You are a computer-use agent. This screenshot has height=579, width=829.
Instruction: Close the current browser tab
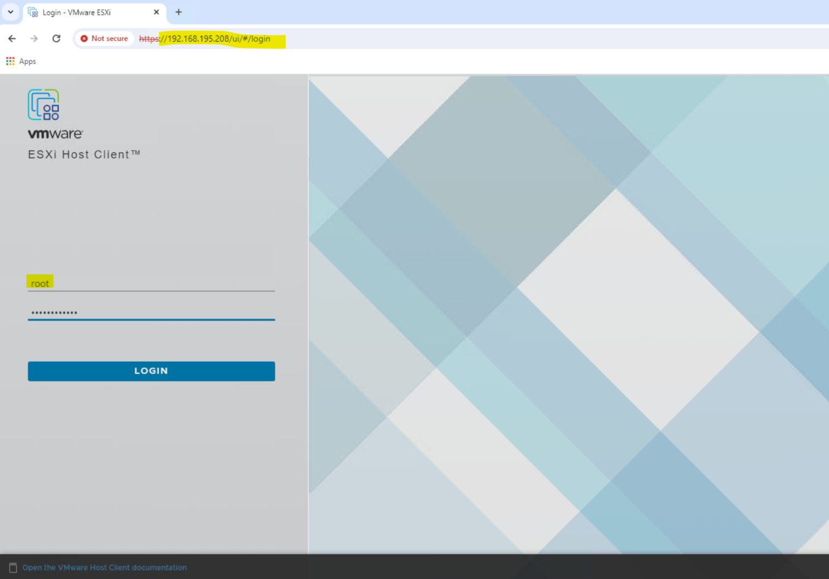157,12
